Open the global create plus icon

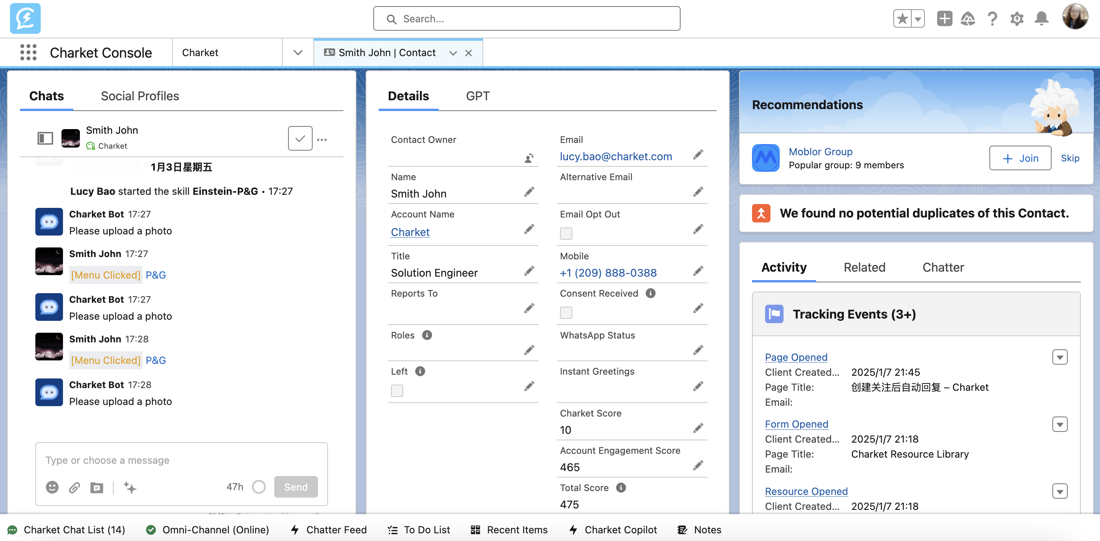pyautogui.click(x=944, y=18)
